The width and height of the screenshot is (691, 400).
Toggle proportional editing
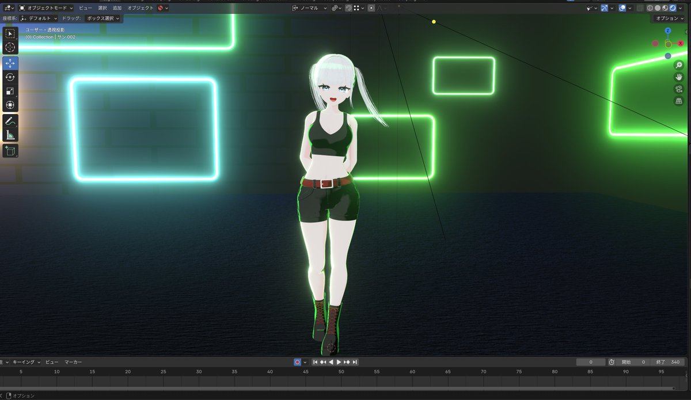(371, 8)
